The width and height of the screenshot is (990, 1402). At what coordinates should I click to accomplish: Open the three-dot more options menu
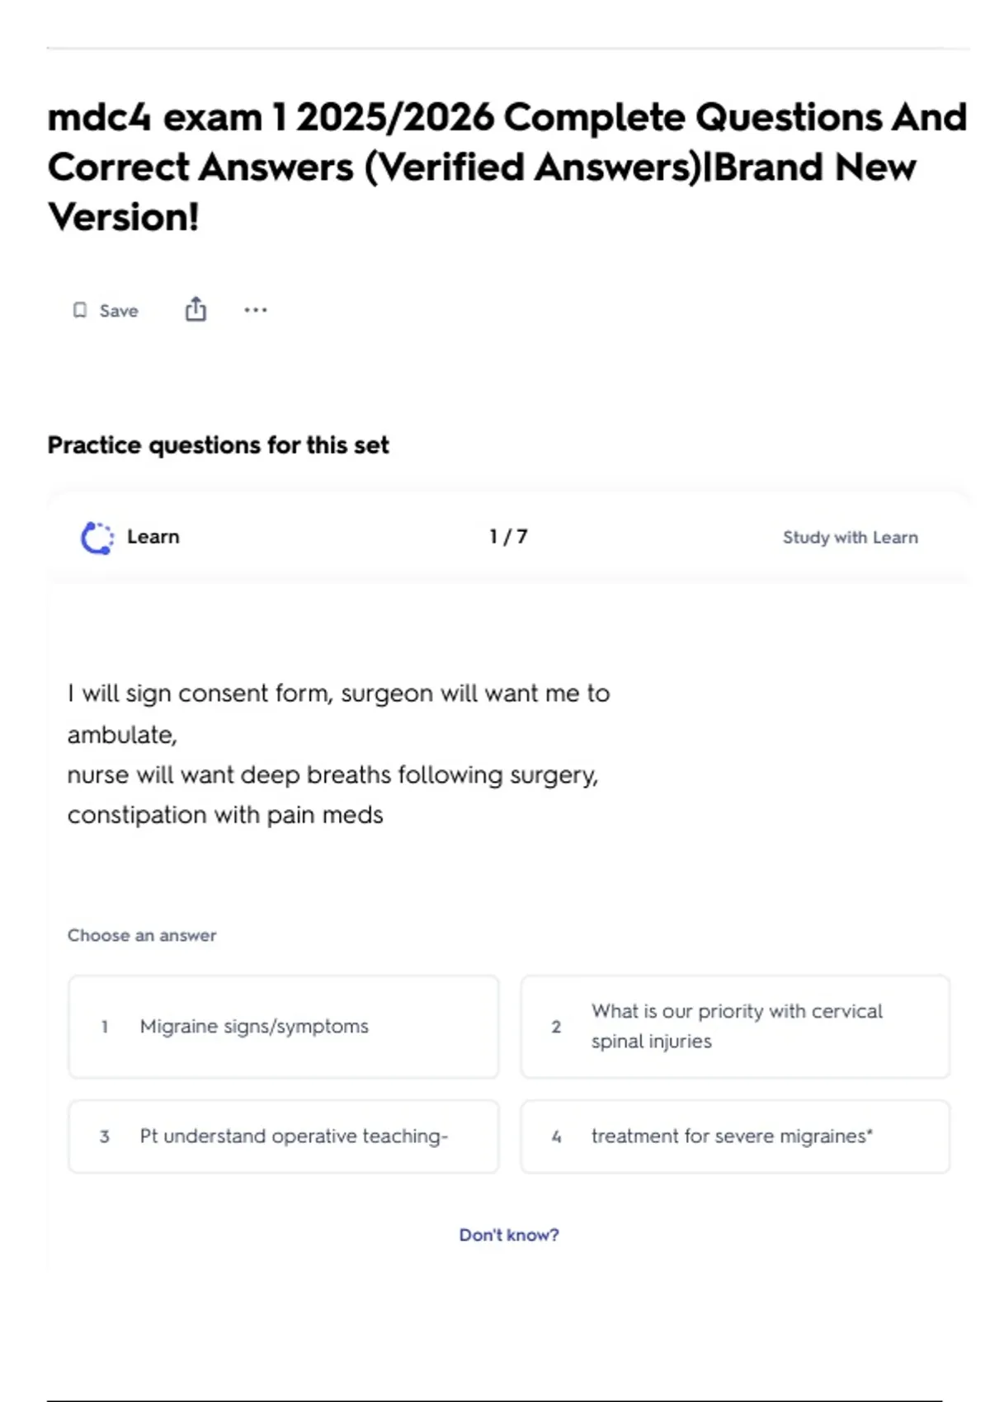pos(256,310)
